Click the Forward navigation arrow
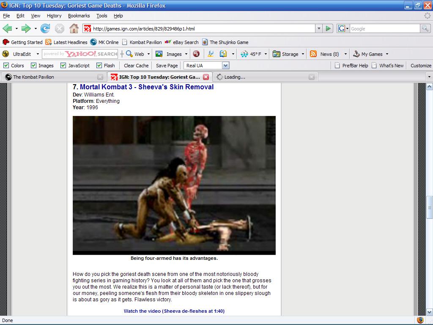 (x=26, y=29)
